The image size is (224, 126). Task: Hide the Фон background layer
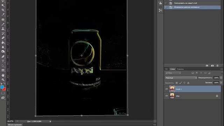point(167,96)
